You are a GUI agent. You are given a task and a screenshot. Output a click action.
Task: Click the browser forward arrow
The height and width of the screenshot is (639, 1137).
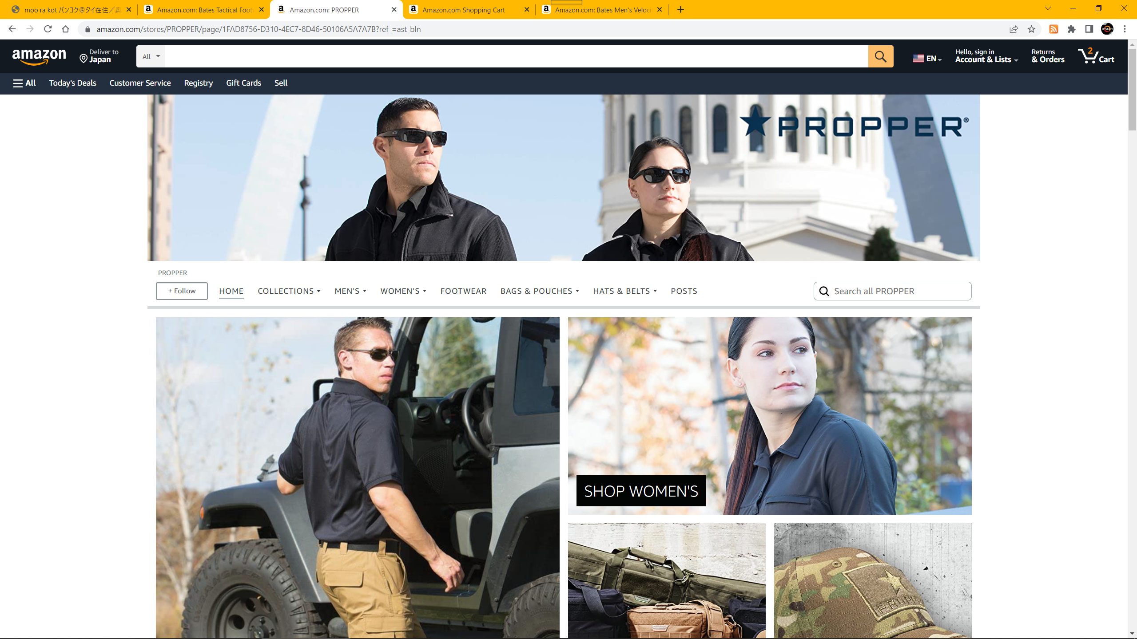30,29
